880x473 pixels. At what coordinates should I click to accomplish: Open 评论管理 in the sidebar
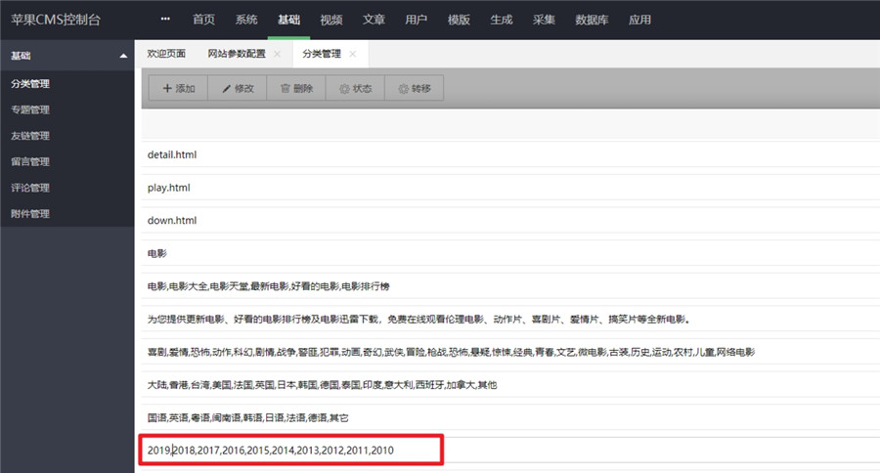click(30, 188)
